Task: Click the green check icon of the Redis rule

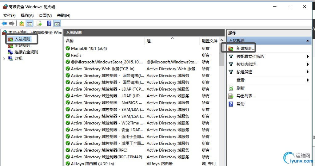Action: (x=68, y=55)
